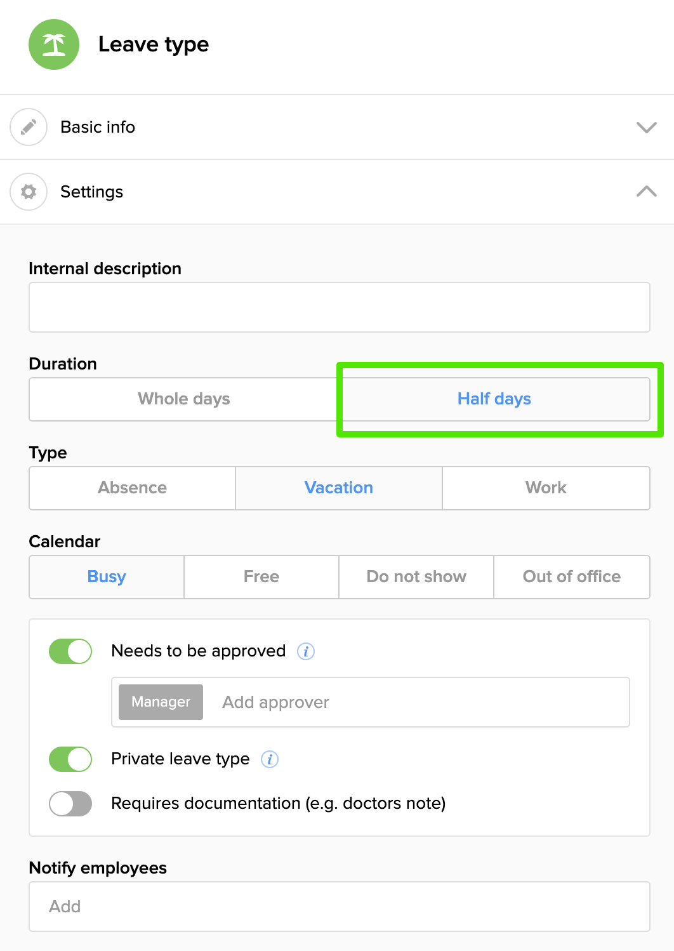Screen dimensions: 674x951
Task: Expand the Basic info section chevron
Action: click(646, 128)
